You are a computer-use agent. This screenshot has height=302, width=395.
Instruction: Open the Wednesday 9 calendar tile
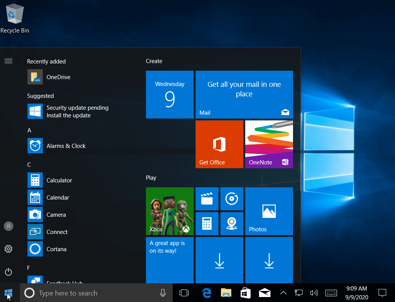click(x=170, y=94)
